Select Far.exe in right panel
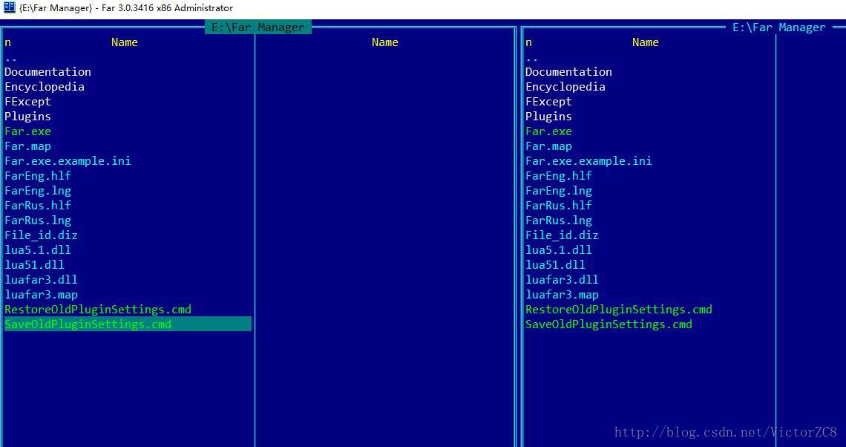 click(548, 131)
